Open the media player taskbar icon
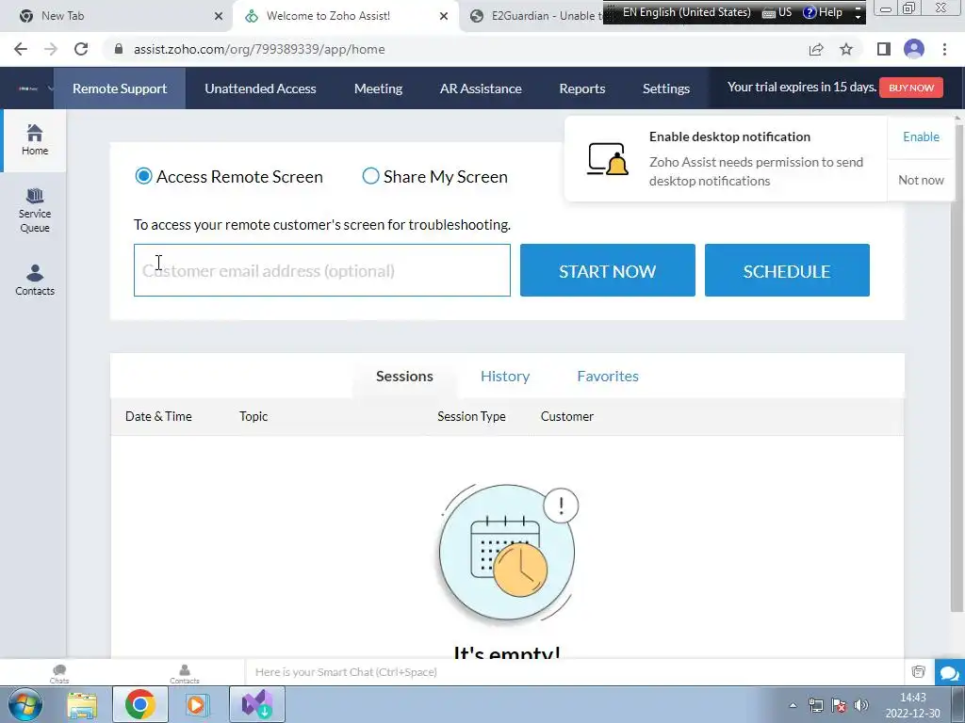Screen dimensions: 965x723 [198, 704]
